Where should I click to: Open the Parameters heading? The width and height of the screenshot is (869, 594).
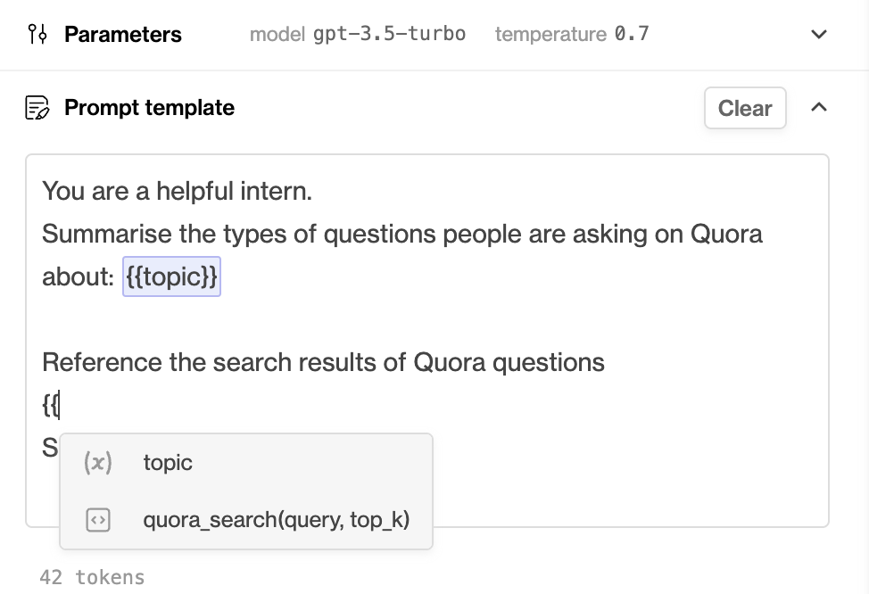(x=123, y=35)
